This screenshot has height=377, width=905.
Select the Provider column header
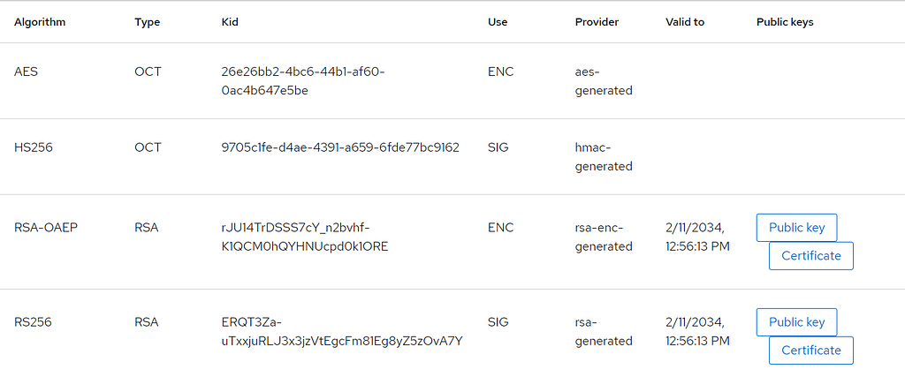point(597,22)
